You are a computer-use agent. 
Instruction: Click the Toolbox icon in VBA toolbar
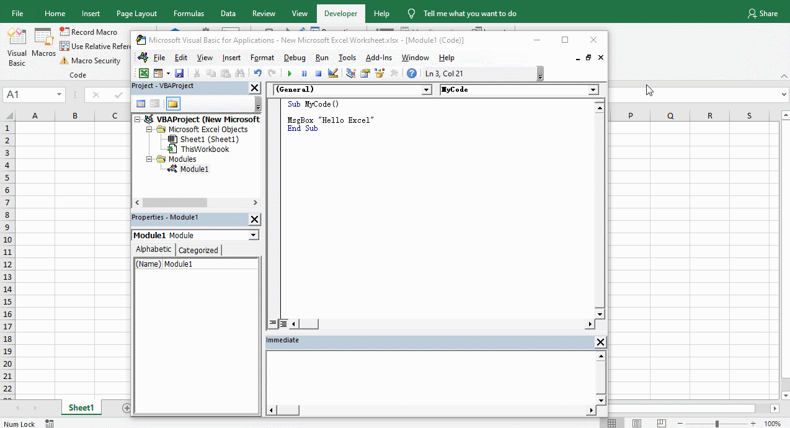tap(394, 73)
